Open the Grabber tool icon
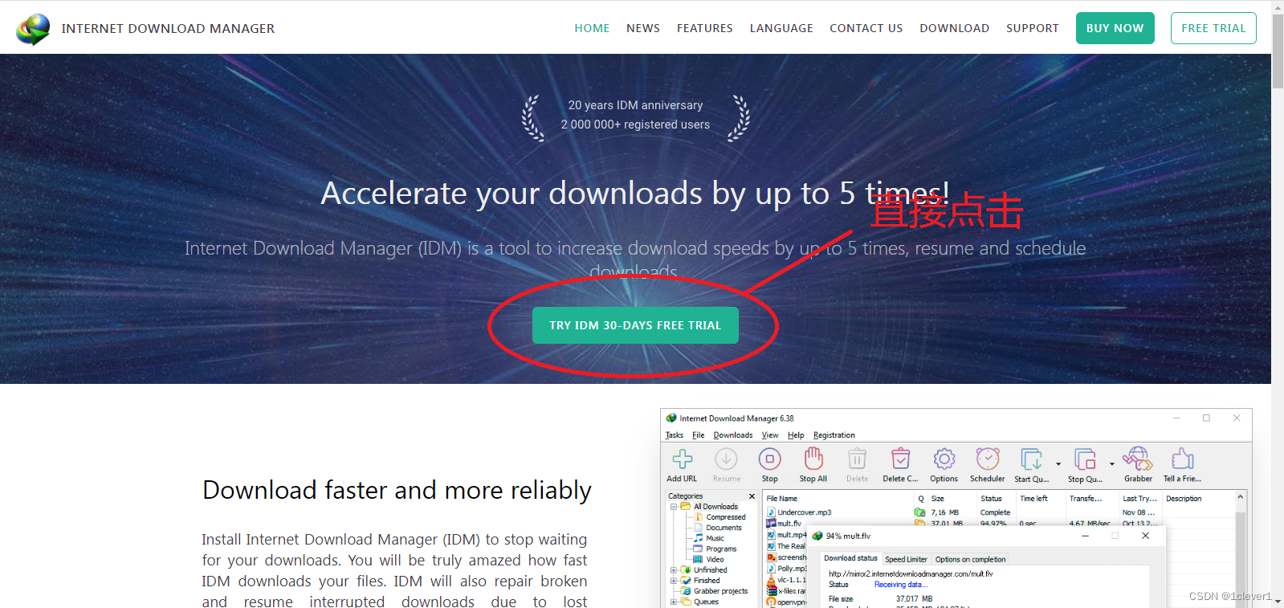Image resolution: width=1284 pixels, height=608 pixels. [1138, 459]
